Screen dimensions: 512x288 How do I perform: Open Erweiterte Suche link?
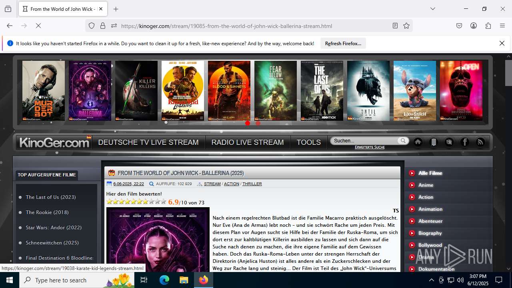(x=370, y=147)
